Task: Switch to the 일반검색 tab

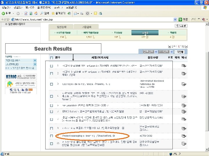Action: click(x=62, y=27)
